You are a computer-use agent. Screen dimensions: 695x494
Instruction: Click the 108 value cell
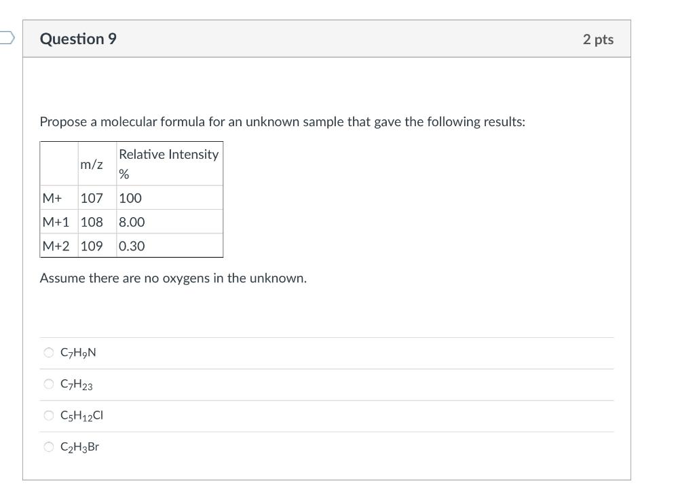coord(91,222)
